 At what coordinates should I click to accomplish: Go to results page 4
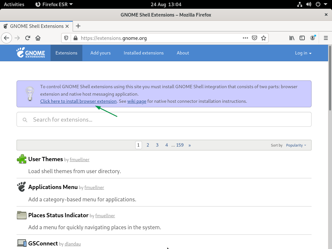pyautogui.click(x=167, y=145)
